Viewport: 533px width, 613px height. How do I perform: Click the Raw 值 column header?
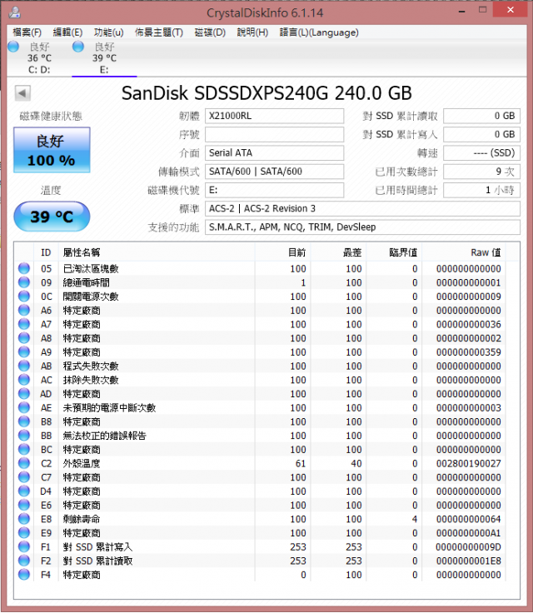click(464, 252)
